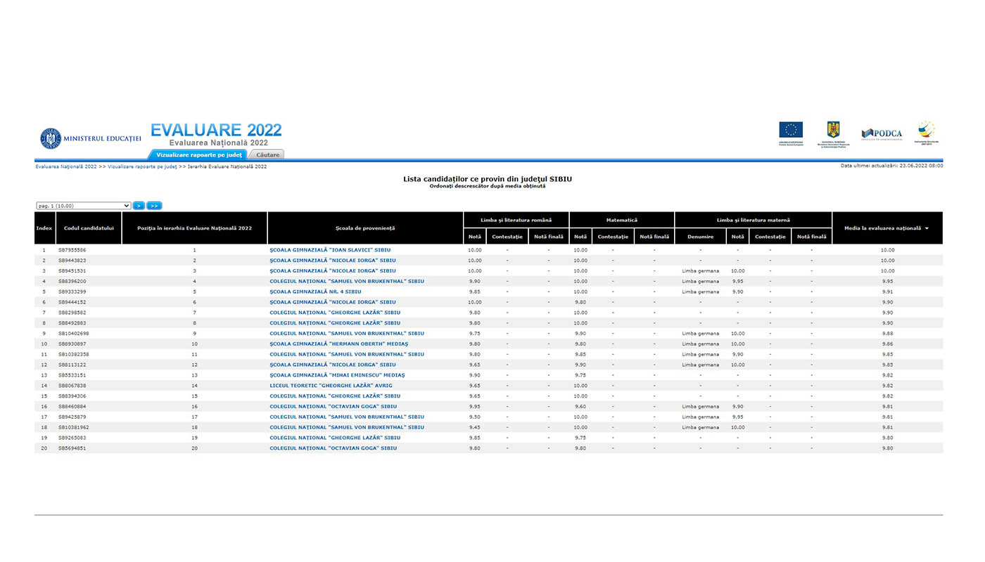Jump to last page with double arrow
Viewport: 985px width, 562px height.
click(154, 206)
